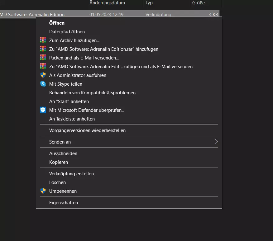Viewport: 273px width, 241px height.
Task: Click the Microsoft Defender shield icon
Action: (x=43, y=110)
